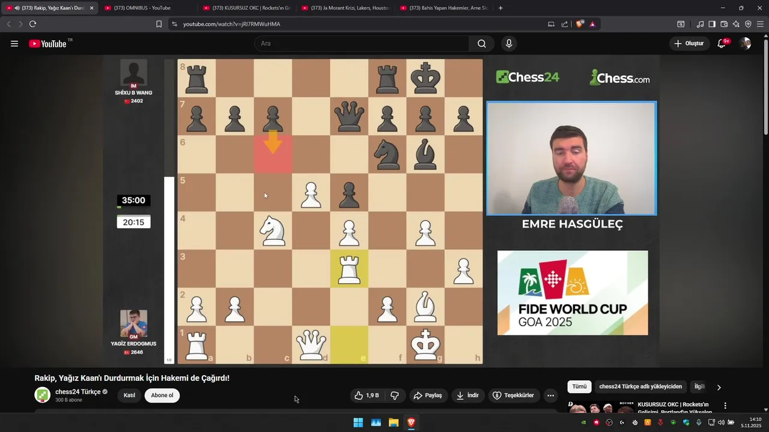Click the Oluştur create button
769x432 pixels.
[x=689, y=43]
